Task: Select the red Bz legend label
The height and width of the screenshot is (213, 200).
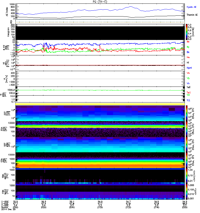Action: [x=188, y=42]
